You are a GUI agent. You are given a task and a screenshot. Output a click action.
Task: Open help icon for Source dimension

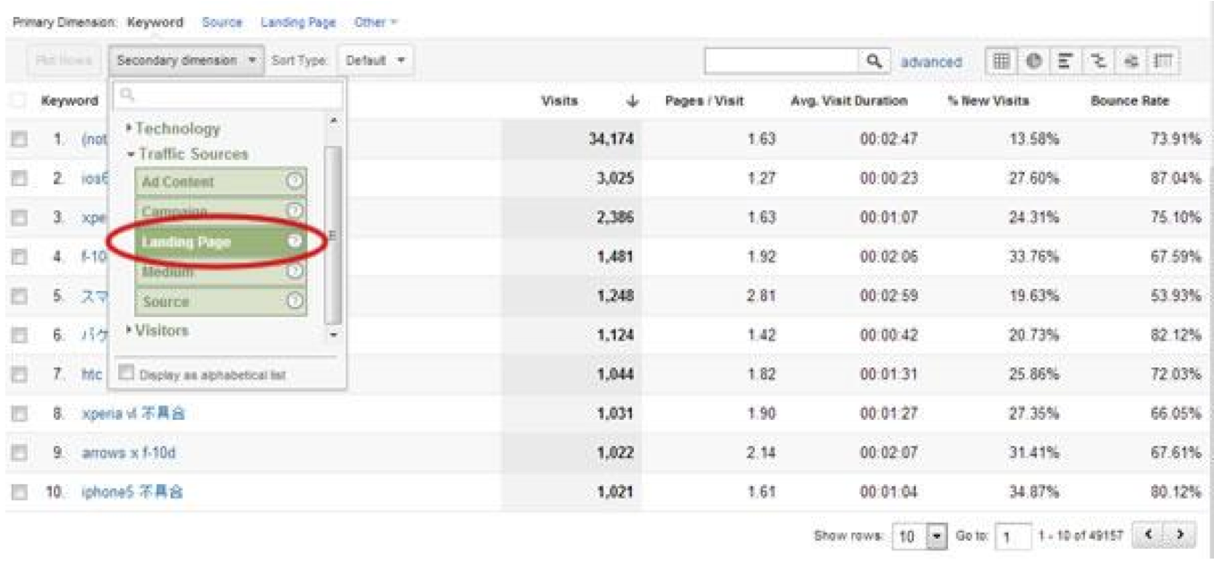pyautogui.click(x=295, y=302)
